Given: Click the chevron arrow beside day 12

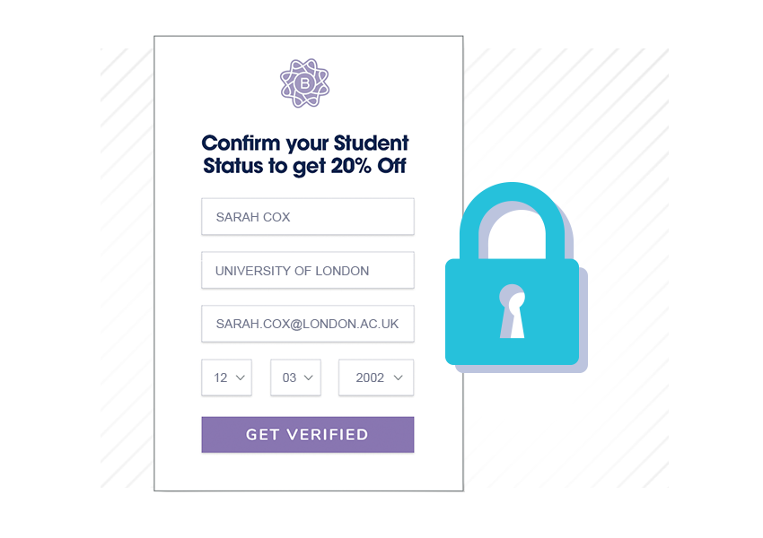Looking at the screenshot, I should pos(241,377).
